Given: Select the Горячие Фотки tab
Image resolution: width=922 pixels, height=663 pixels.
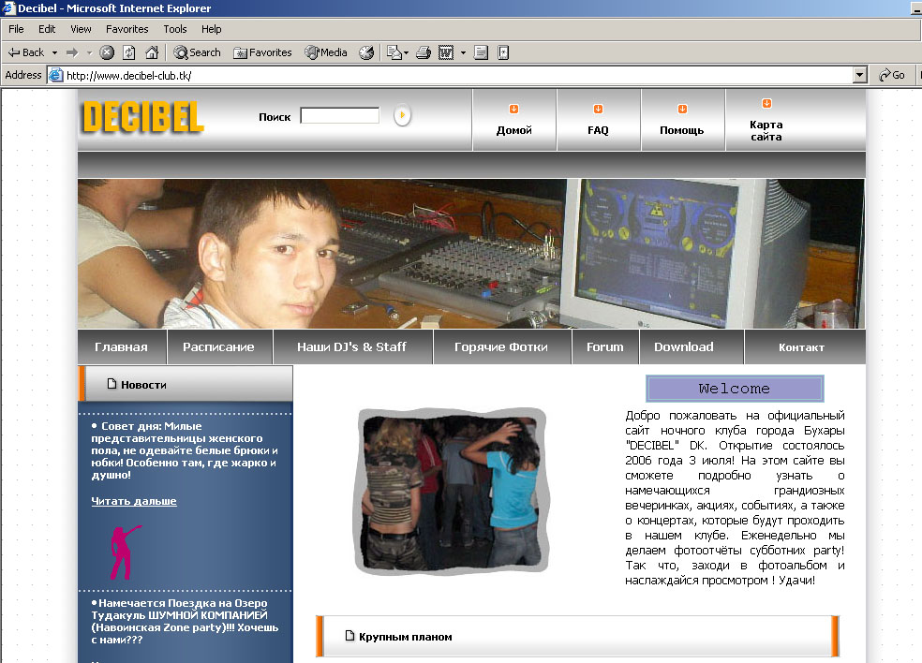Looking at the screenshot, I should (501, 346).
